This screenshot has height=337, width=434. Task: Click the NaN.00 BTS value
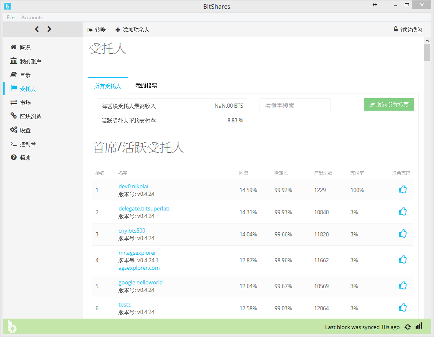point(229,106)
